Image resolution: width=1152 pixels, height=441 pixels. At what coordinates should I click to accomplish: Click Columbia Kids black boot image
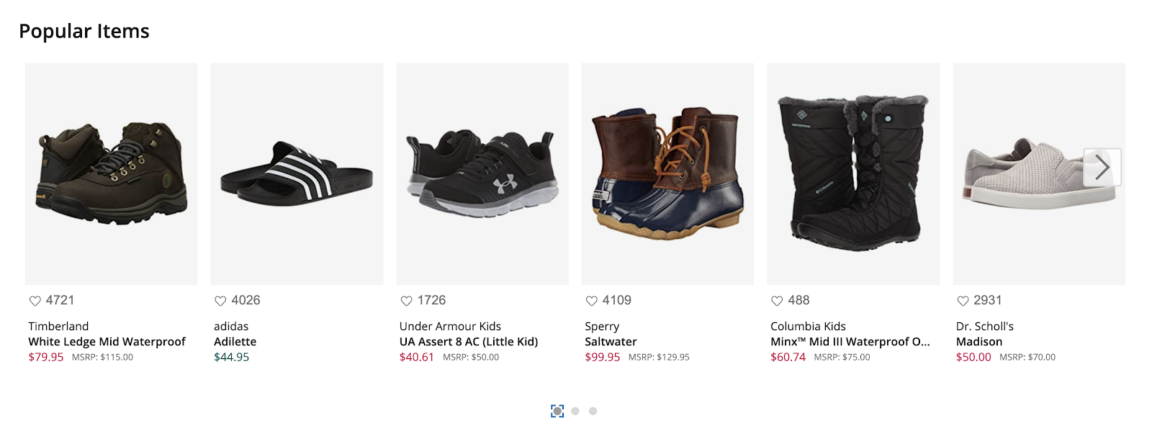[853, 173]
